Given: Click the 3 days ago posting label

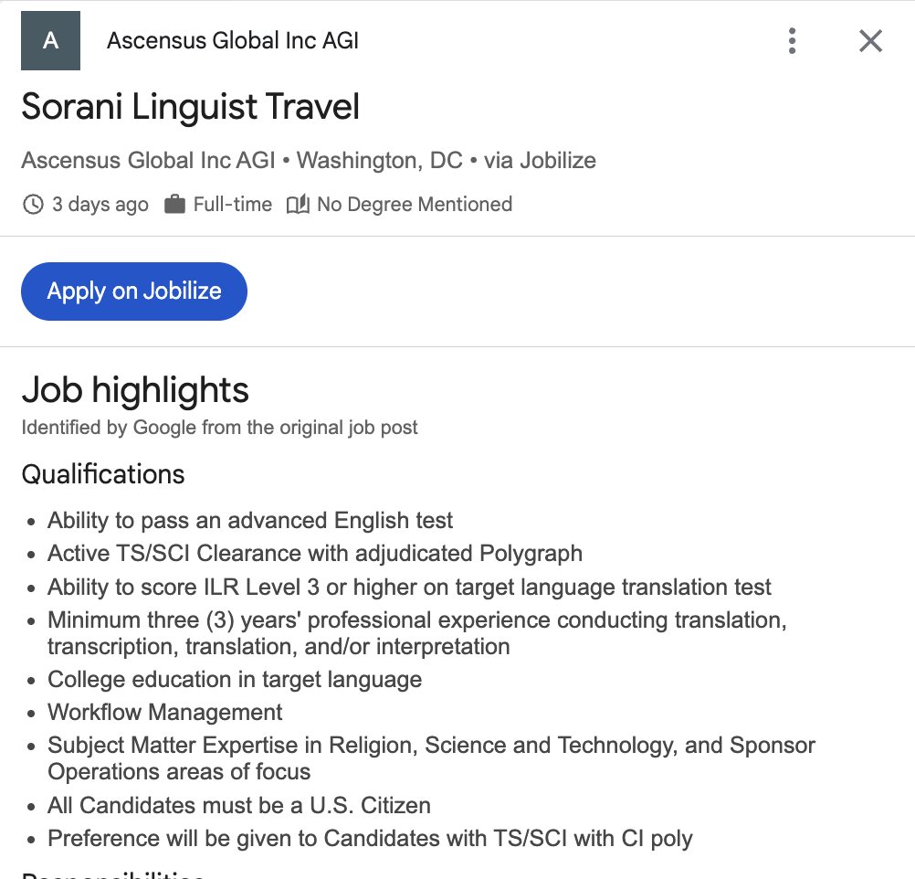Looking at the screenshot, I should click(100, 205).
